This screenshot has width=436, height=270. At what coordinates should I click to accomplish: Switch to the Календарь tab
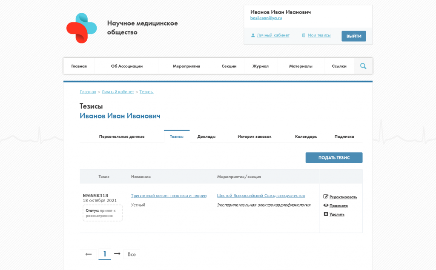tap(306, 136)
